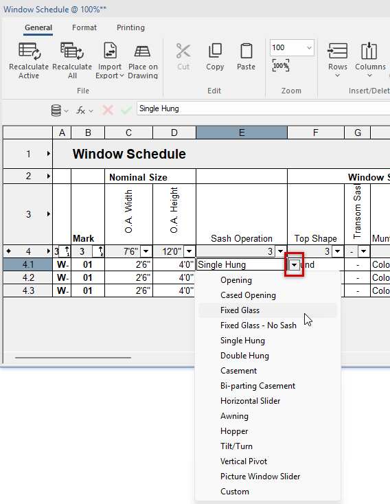Screen dimensions: 390x504
Task: Accept the entry with the green checkmark
Action: pyautogui.click(x=126, y=111)
